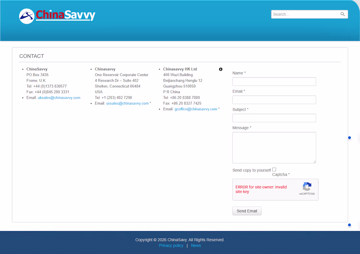Click 'Shelton, Connecticut 06484' text

pyautogui.click(x=117, y=86)
